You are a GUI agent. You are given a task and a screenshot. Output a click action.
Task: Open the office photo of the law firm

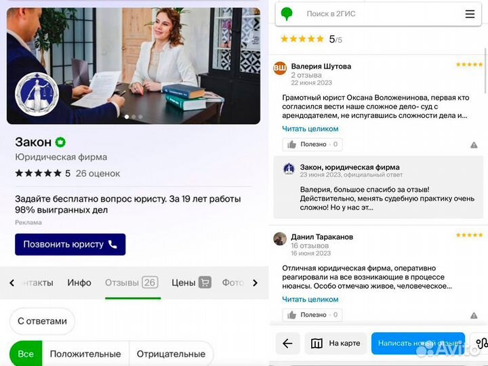coord(134,66)
